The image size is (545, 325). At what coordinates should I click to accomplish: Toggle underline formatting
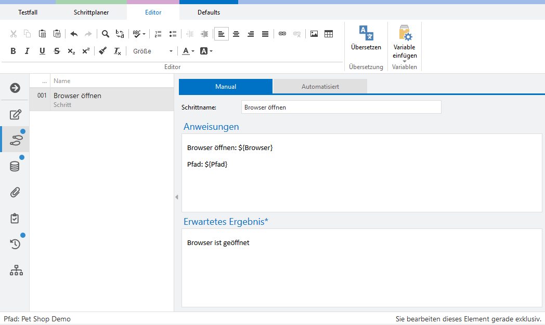point(42,51)
